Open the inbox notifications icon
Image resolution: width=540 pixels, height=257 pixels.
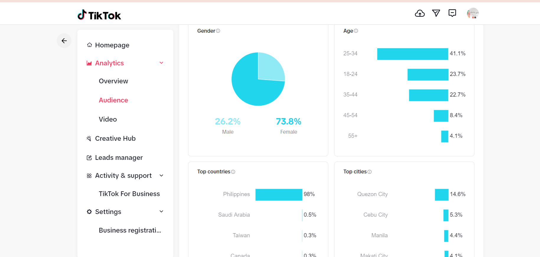pyautogui.click(x=452, y=13)
